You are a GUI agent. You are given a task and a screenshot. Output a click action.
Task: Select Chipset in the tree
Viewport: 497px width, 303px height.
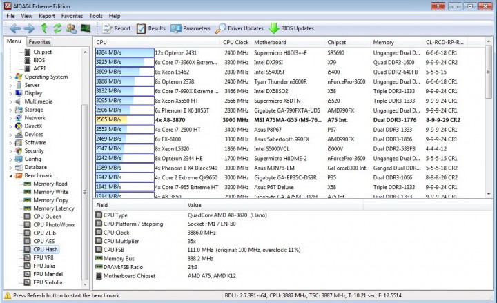tap(43, 52)
